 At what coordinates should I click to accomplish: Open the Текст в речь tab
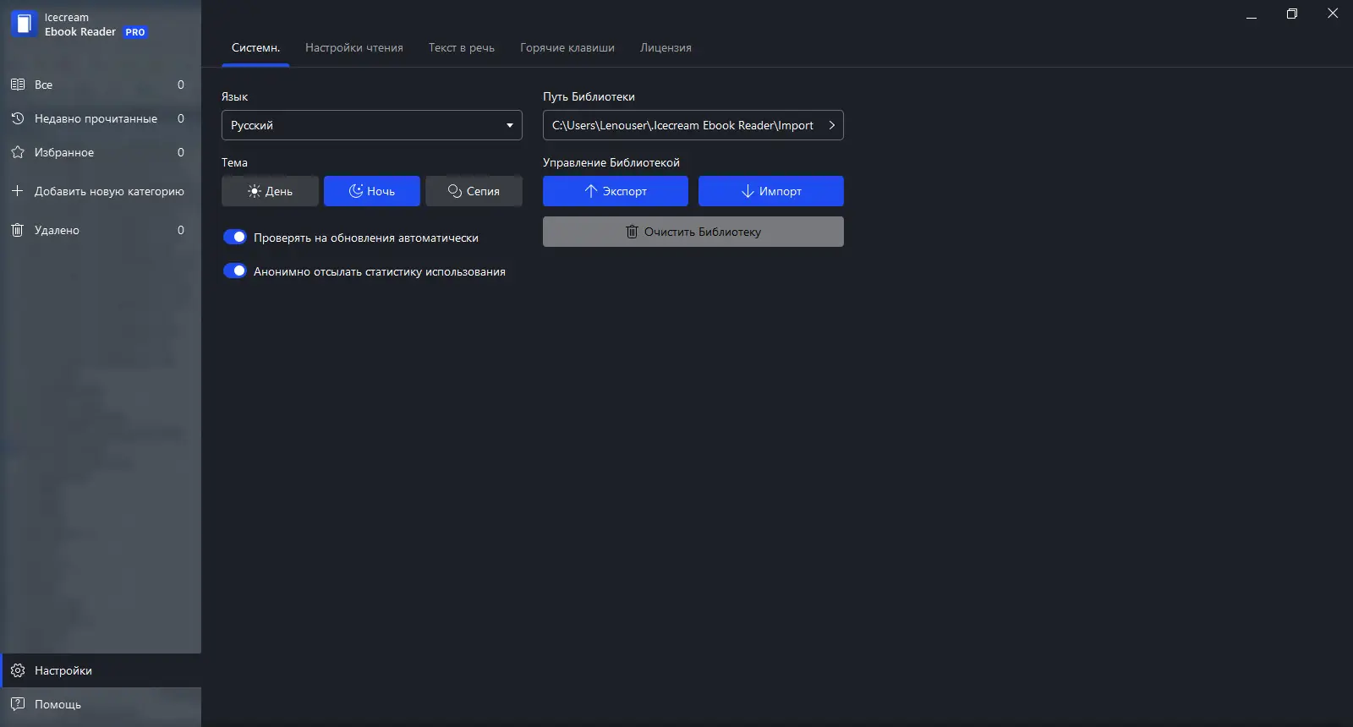[462, 47]
